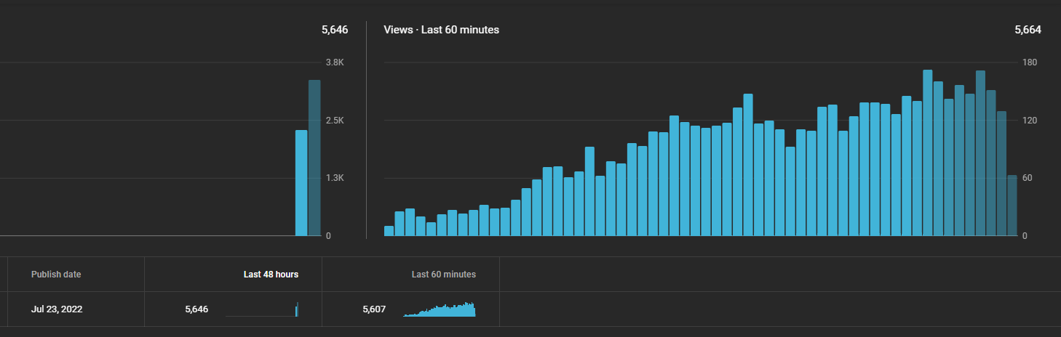Click the Publish date column header
This screenshot has width=1061, height=337.
click(x=56, y=275)
